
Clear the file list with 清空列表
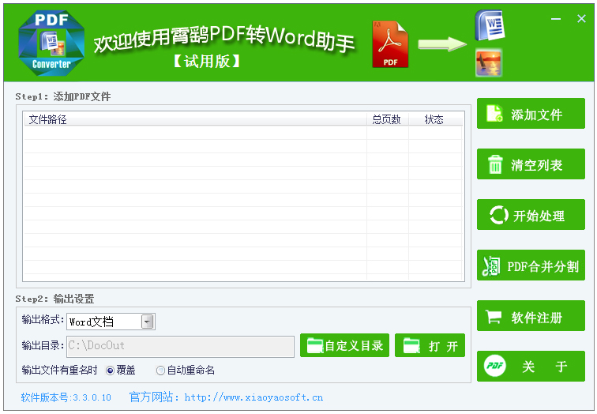[x=531, y=164]
